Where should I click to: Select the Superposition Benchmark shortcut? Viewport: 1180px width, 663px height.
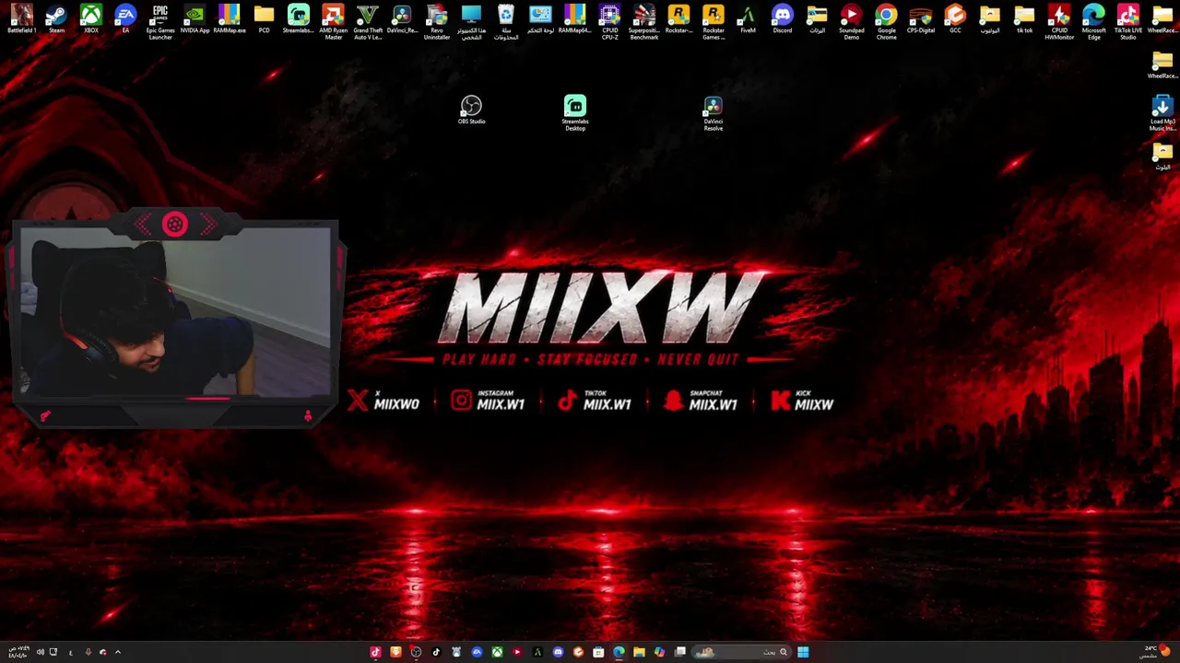(x=644, y=22)
